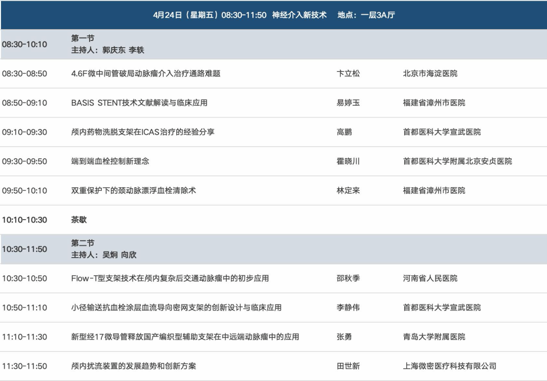The image size is (547, 381).
Task: Click the blue header titled 神经介入新技术
Action: click(273, 15)
